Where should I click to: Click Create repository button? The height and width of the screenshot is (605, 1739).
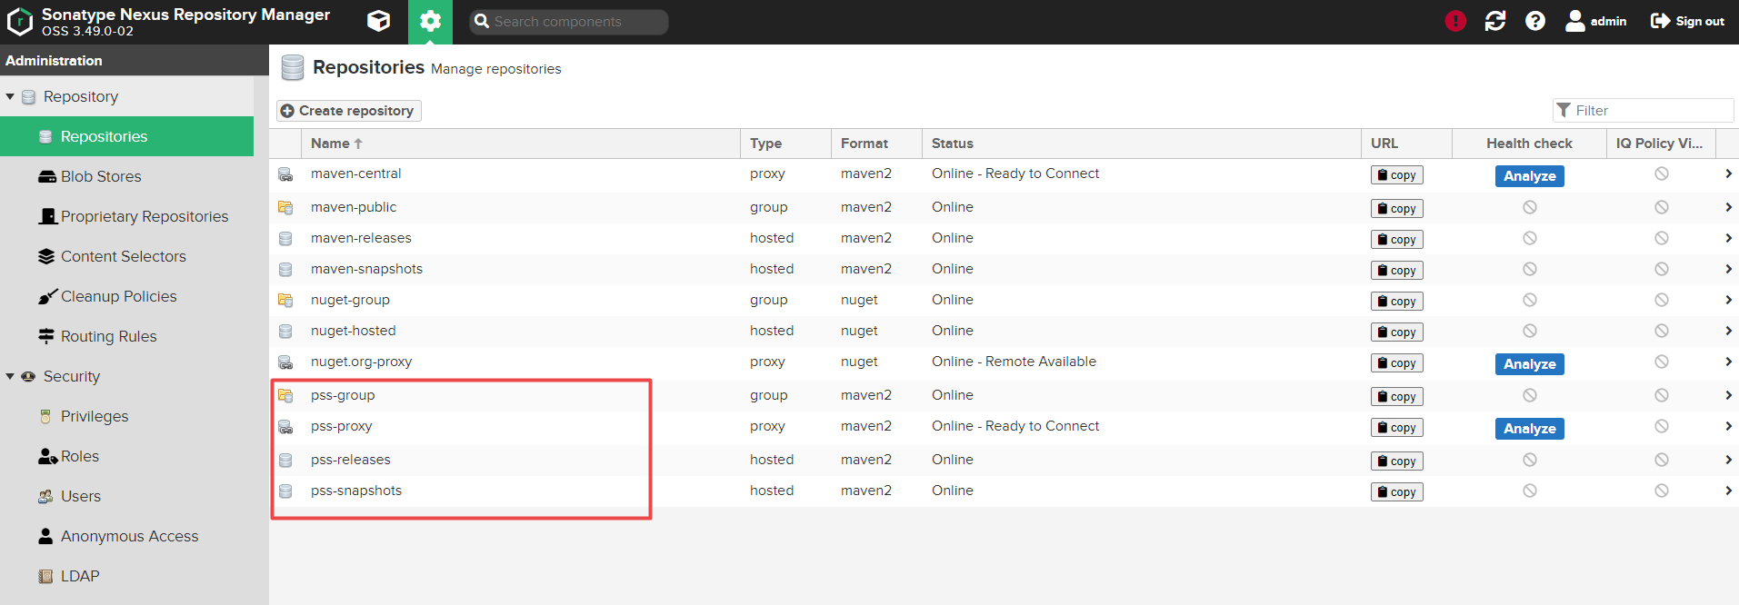pyautogui.click(x=349, y=111)
